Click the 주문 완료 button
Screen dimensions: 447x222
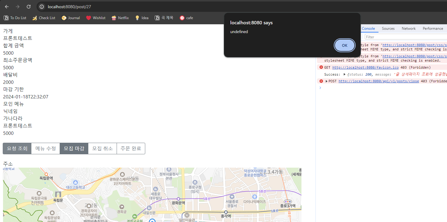(131, 149)
